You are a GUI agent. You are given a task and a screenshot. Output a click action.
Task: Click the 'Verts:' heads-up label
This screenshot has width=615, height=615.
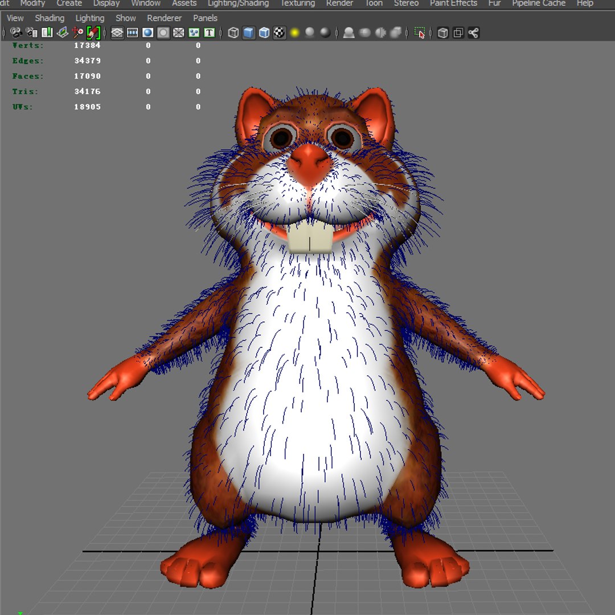28,46
